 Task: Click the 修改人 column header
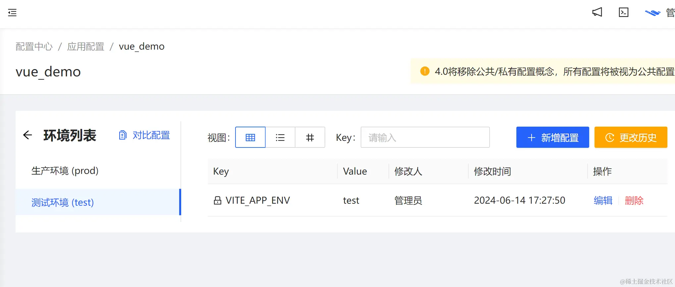pyautogui.click(x=429, y=171)
